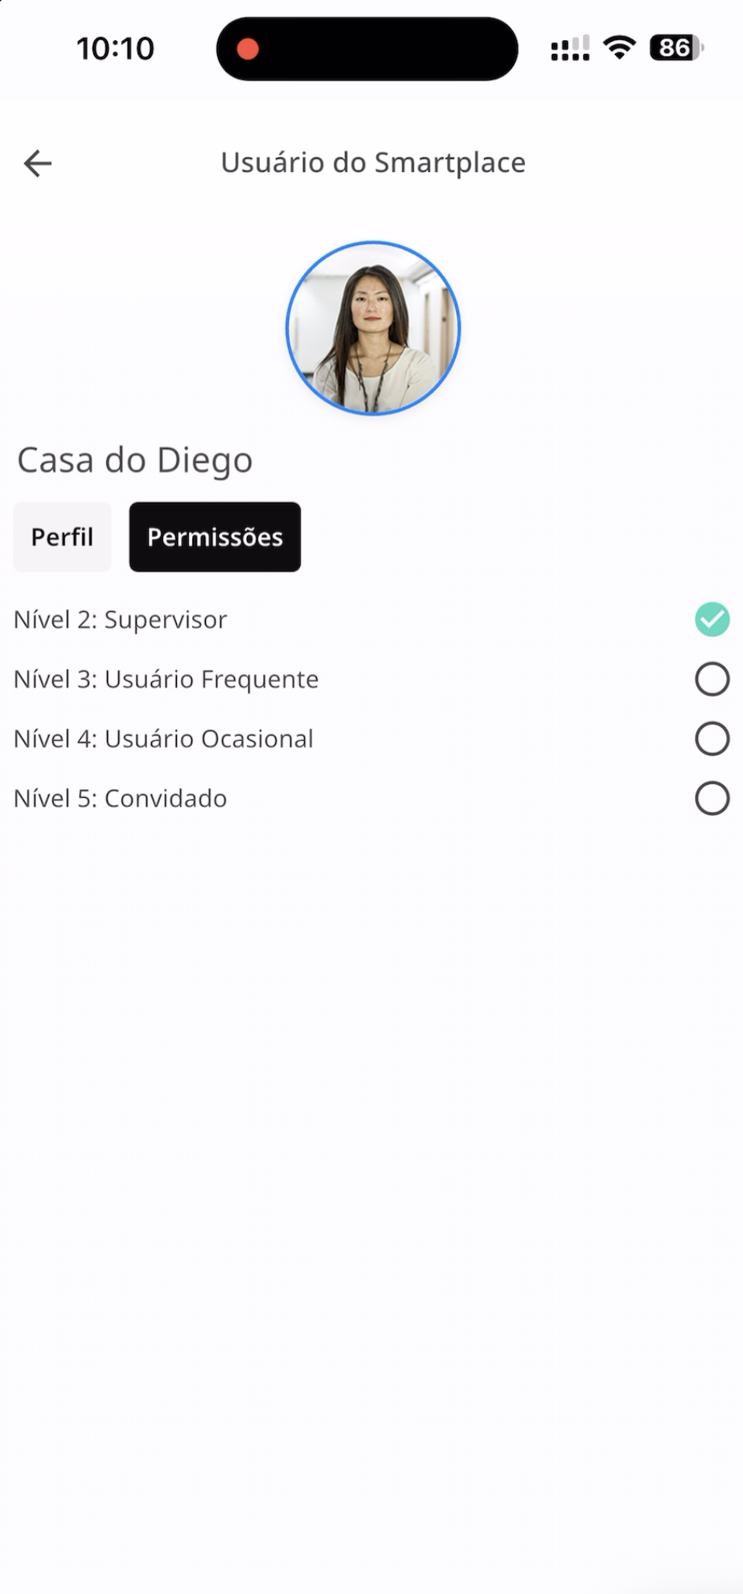The image size is (743, 1594).
Task: Click the 'Nível 4: Usuário Ocasional' label text
Action: (x=163, y=738)
